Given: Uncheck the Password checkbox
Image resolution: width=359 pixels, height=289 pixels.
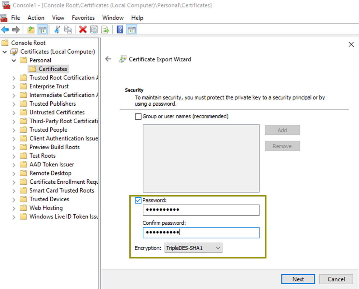Looking at the screenshot, I should (x=138, y=201).
